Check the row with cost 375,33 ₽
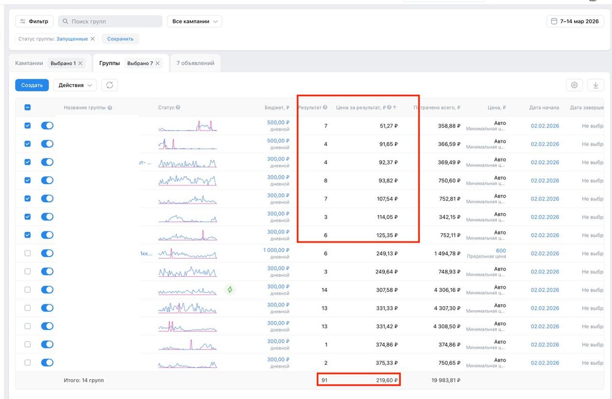Screen dimensions: 612x399 tap(28, 363)
